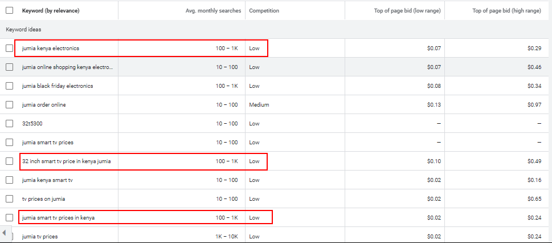552x243 pixels.
Task: Click the Competition column header
Action: pos(264,11)
